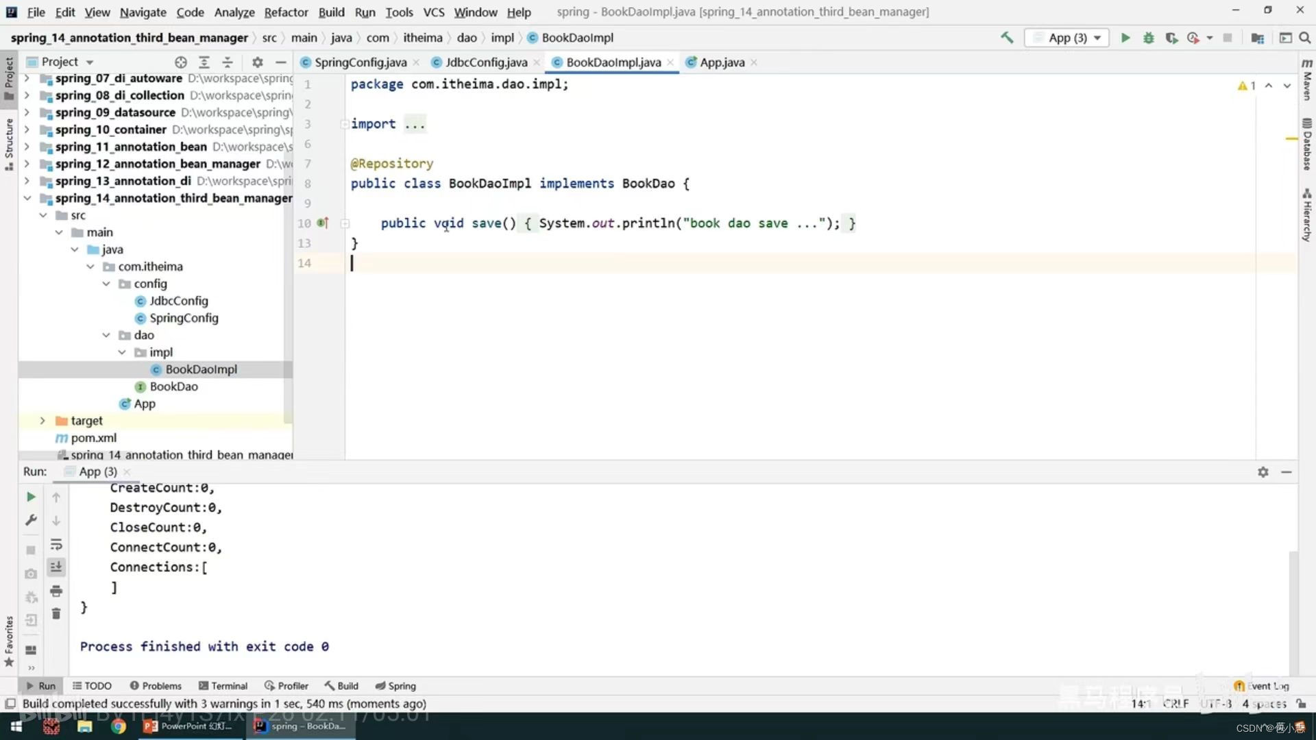Open the Maven tool window
Image resolution: width=1316 pixels, height=740 pixels.
(1307, 80)
